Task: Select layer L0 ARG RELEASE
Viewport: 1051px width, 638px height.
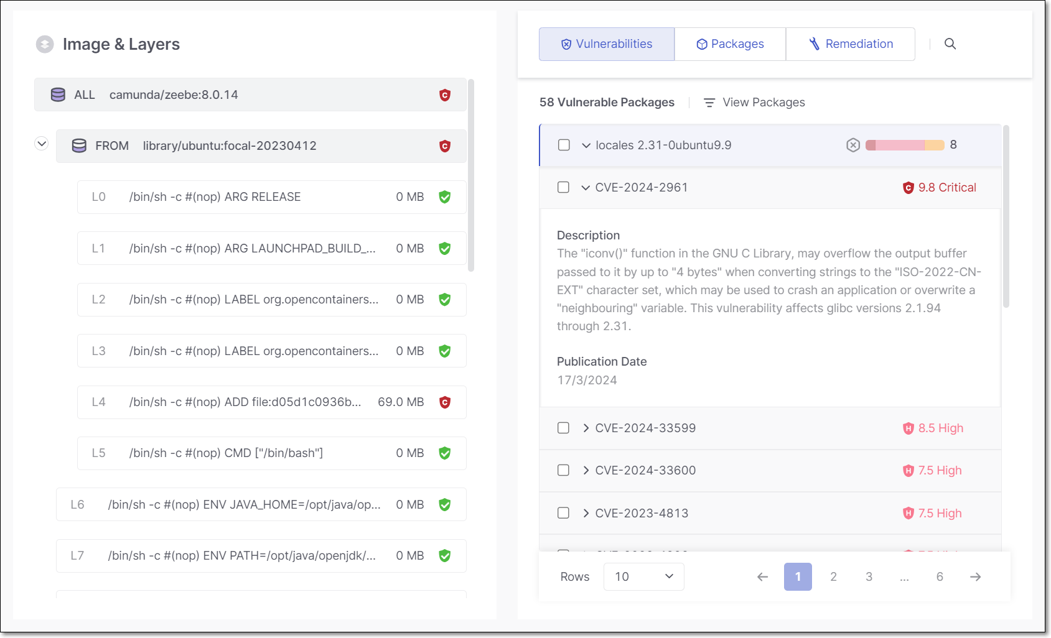Action: [272, 197]
